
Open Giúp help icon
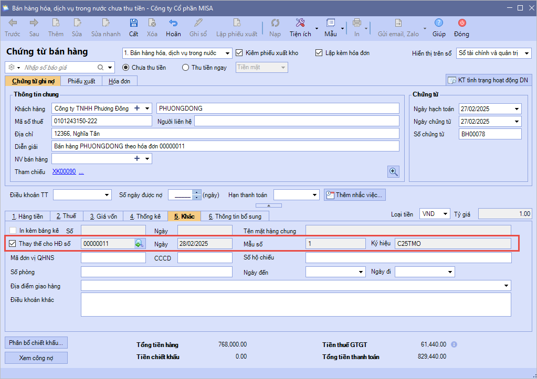(439, 23)
